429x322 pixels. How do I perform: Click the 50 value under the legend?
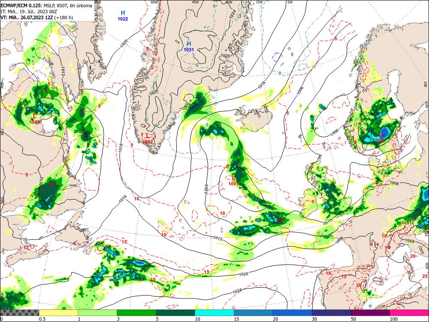[x=353, y=319]
